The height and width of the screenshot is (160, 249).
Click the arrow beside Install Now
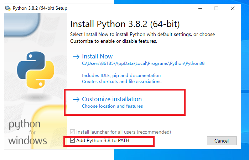click(76, 57)
